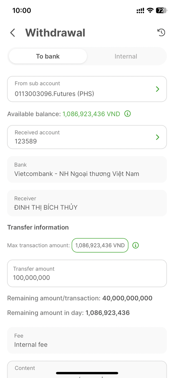Click the Transfer amount input field
The image size is (174, 378).
[x=87, y=274]
